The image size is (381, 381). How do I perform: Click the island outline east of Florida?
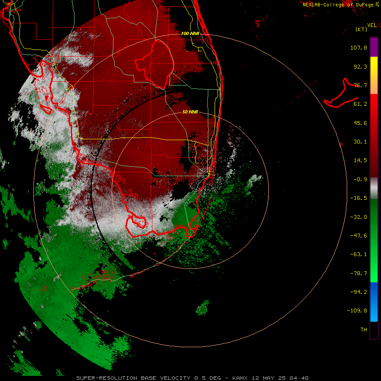341,93
